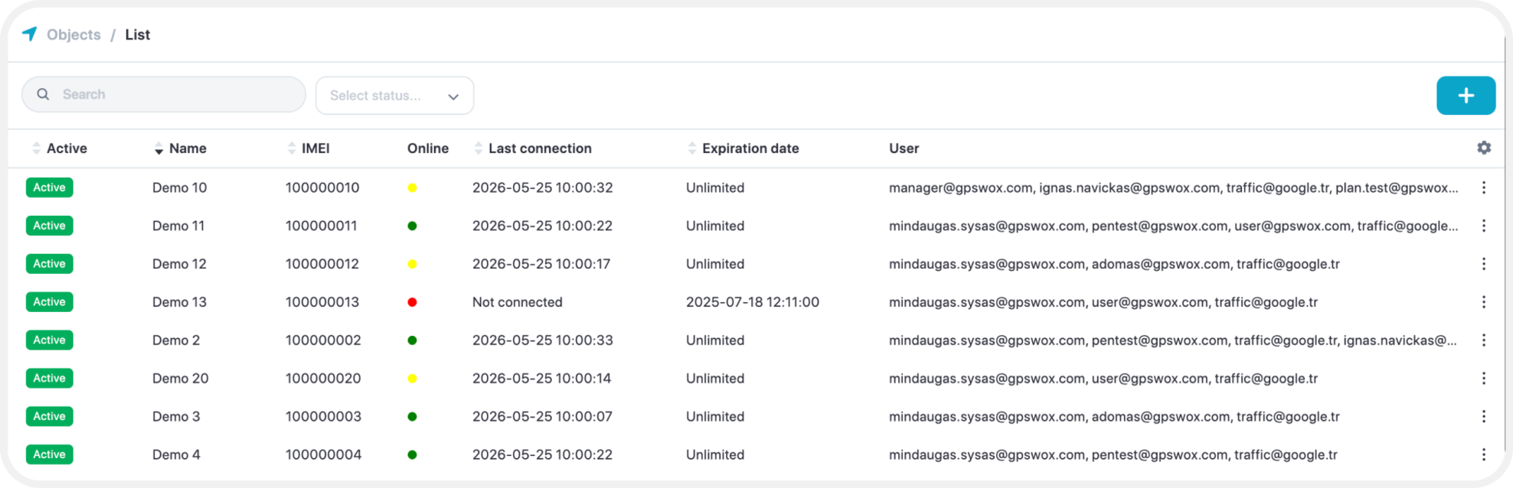Toggle Active badge for Demo 2

[49, 340]
